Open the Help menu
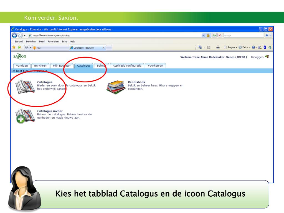Viewport: 284px width, 213px height. pyautogui.click(x=73, y=42)
